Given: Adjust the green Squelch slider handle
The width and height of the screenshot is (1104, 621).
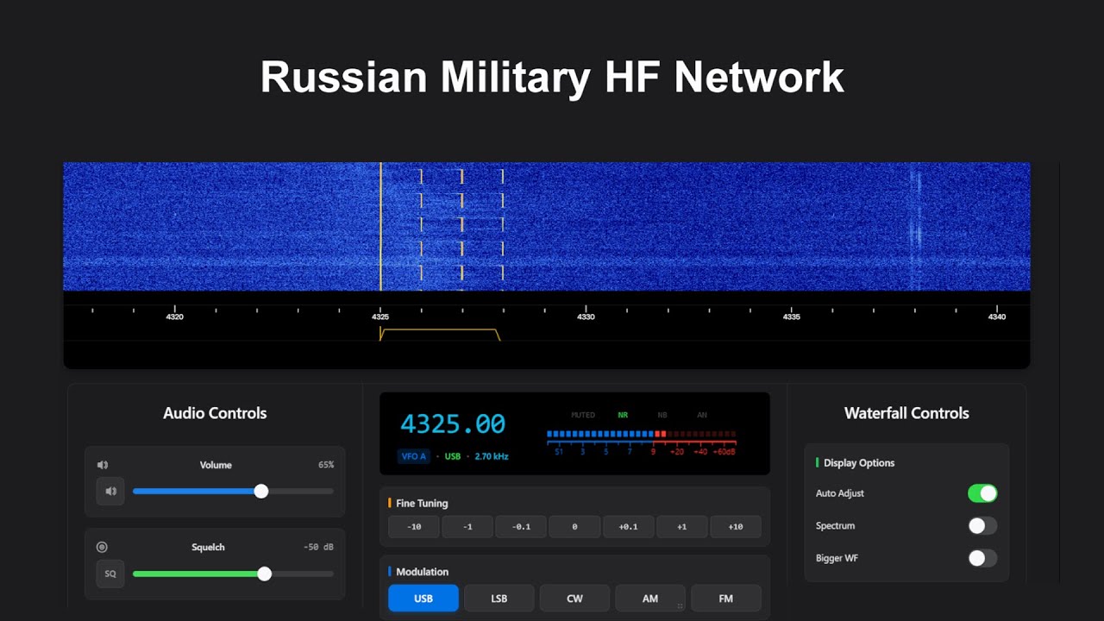Looking at the screenshot, I should pyautogui.click(x=265, y=574).
